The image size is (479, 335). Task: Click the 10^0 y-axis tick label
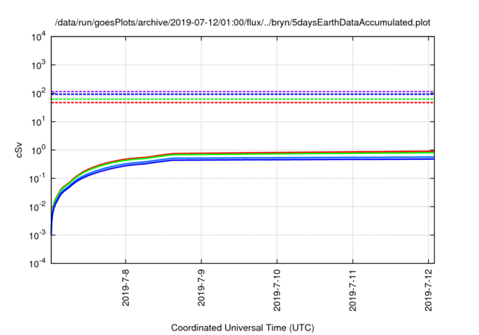coord(38,150)
